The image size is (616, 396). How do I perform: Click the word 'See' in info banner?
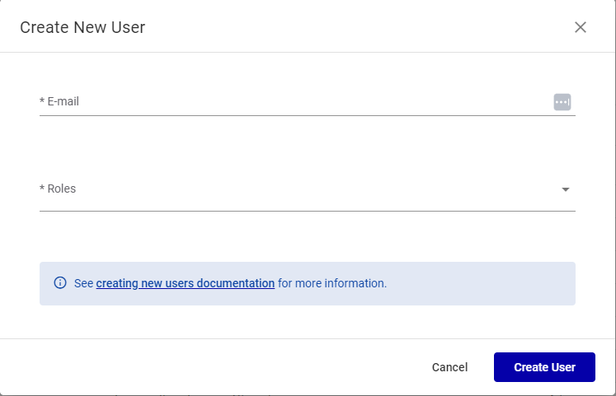pyautogui.click(x=83, y=283)
